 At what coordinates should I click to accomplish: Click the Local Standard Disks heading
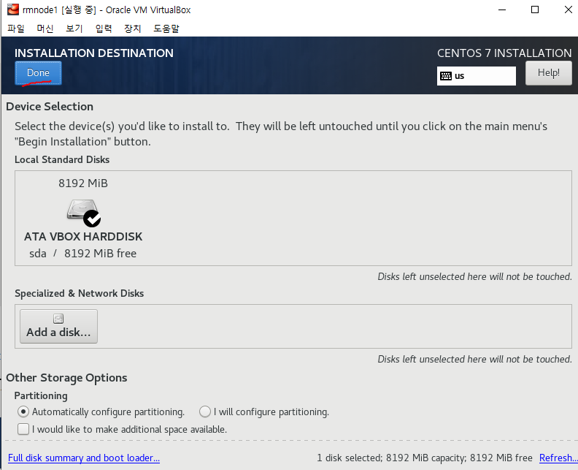[x=62, y=159]
